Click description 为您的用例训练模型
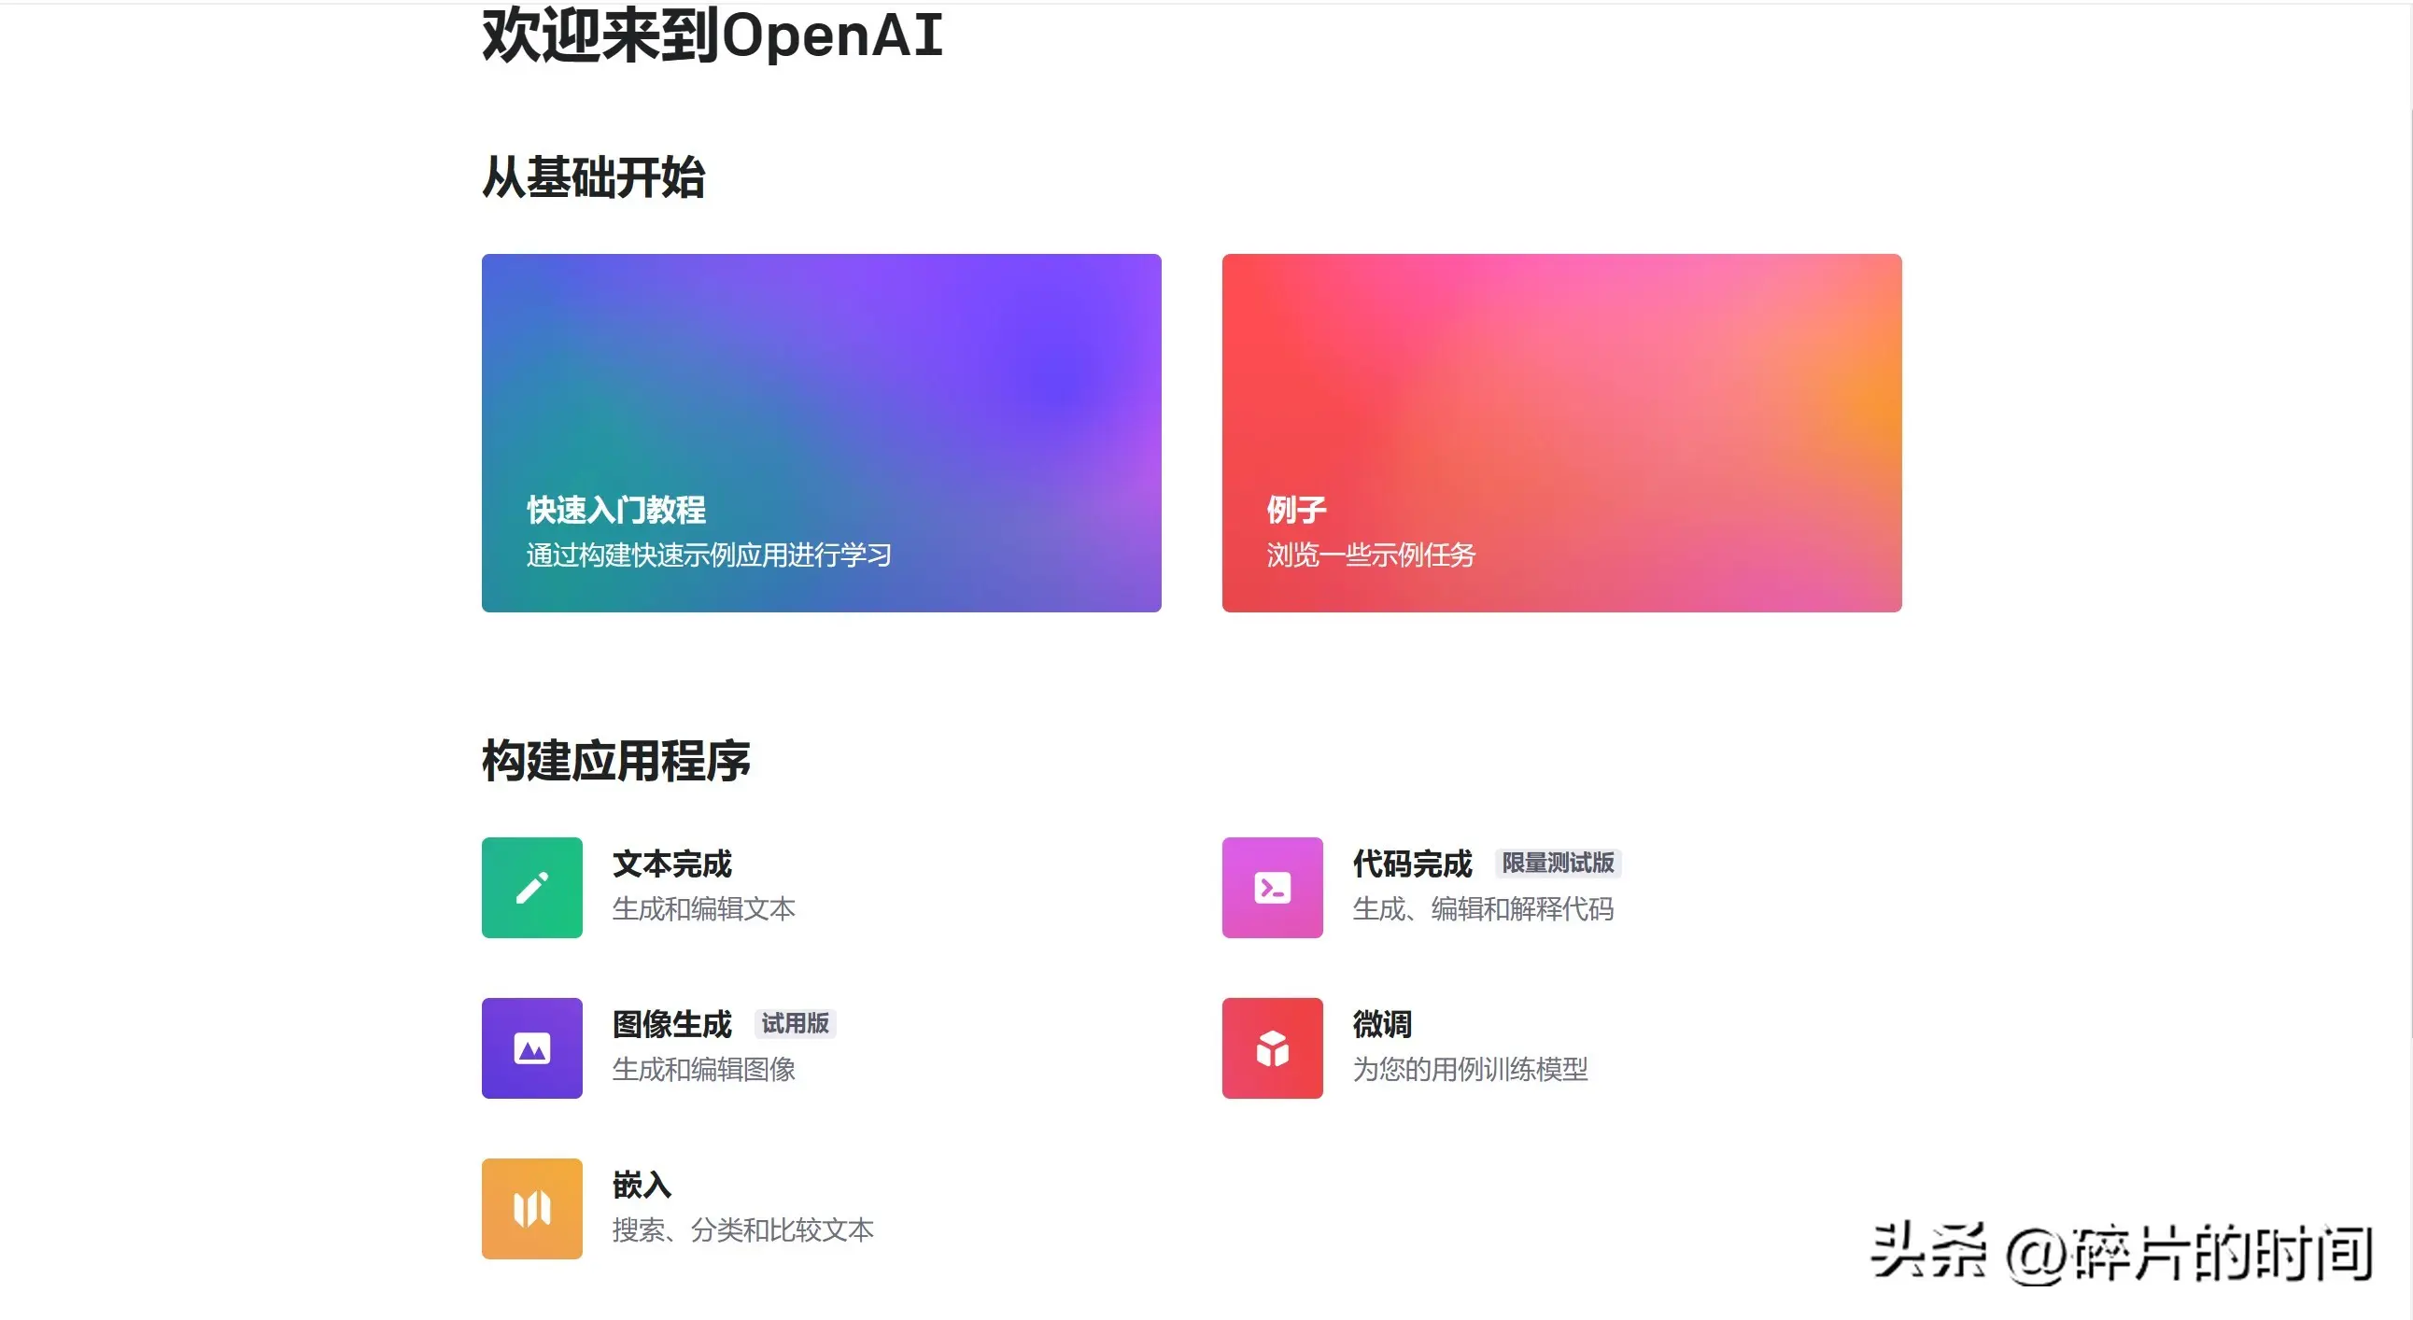This screenshot has height=1320, width=2413. [x=1471, y=1068]
